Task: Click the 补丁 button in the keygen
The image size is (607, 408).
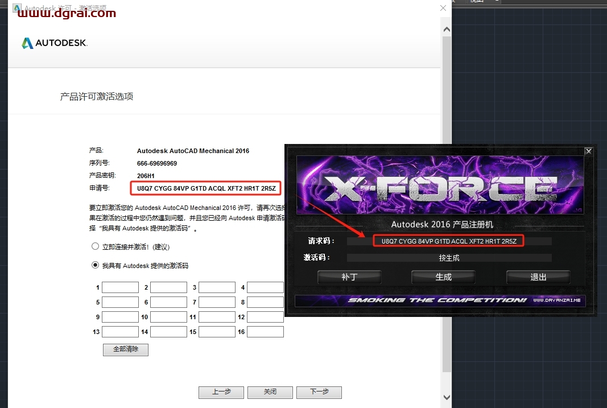Action: [349, 277]
